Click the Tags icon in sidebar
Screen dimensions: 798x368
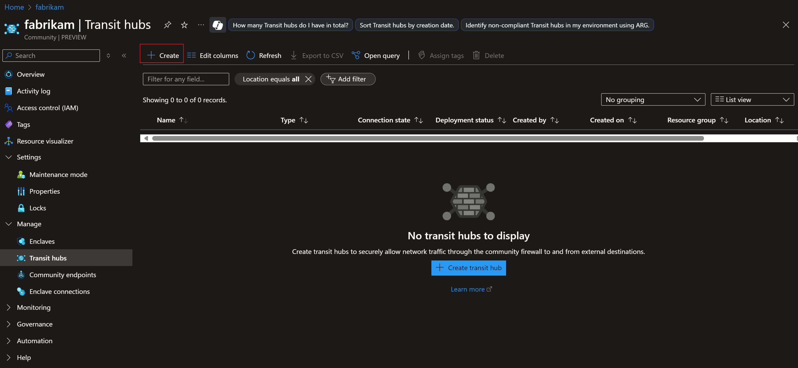click(x=9, y=124)
